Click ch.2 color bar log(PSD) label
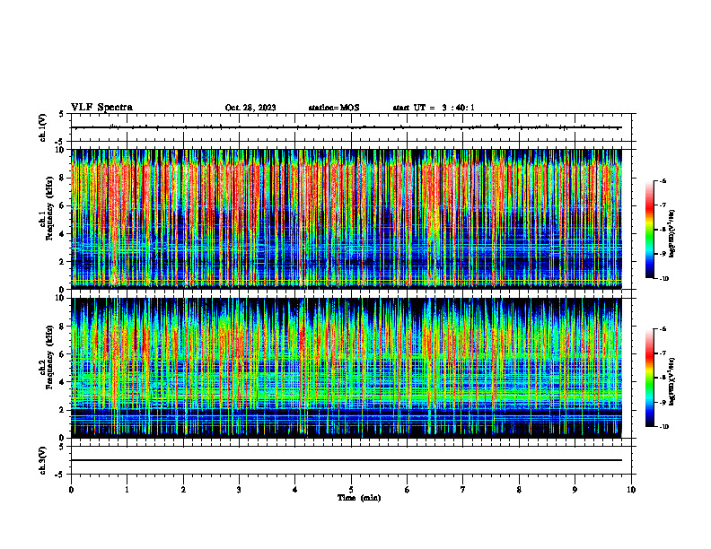 (x=672, y=381)
